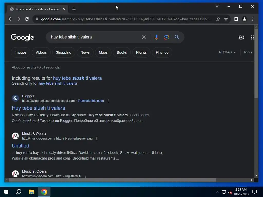Open the clock showing 2:25 AM
This screenshot has height=197, width=263.
(241, 192)
